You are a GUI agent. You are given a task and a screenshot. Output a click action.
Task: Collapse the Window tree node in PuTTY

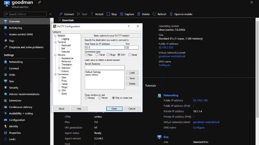click(55, 55)
